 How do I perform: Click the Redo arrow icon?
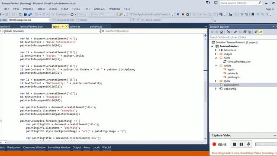44,14
